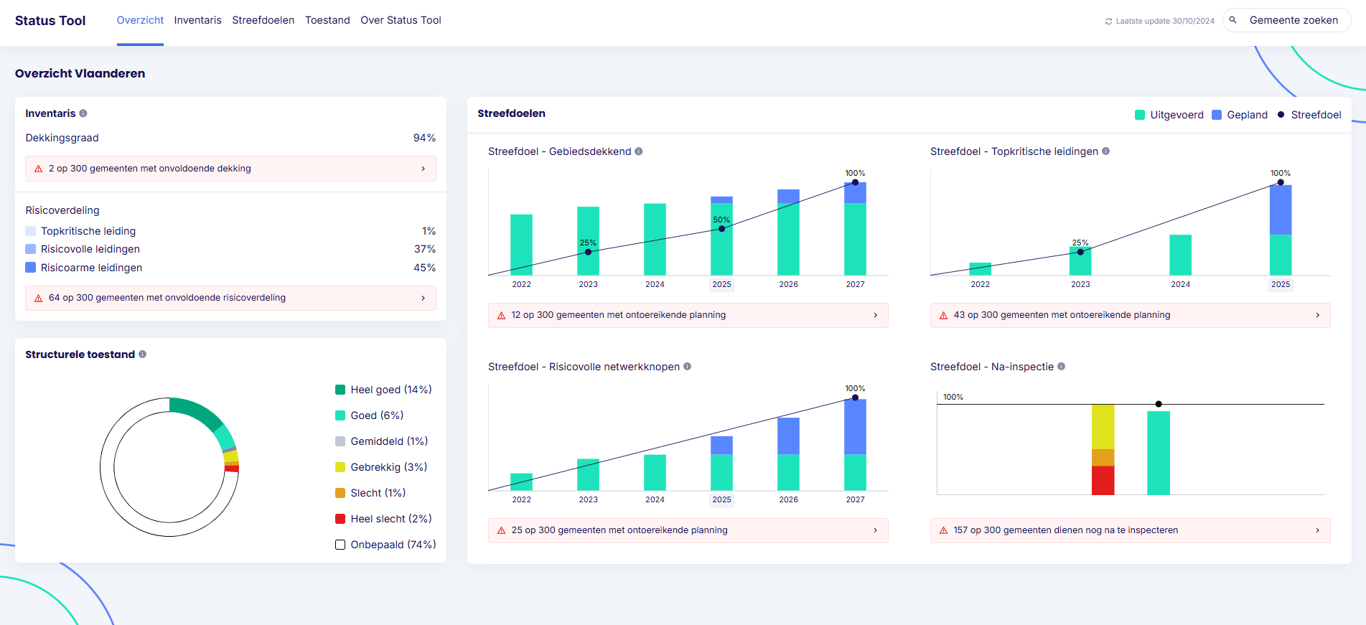Switch to the Inventaris tab
The height and width of the screenshot is (625, 1366).
click(x=197, y=20)
